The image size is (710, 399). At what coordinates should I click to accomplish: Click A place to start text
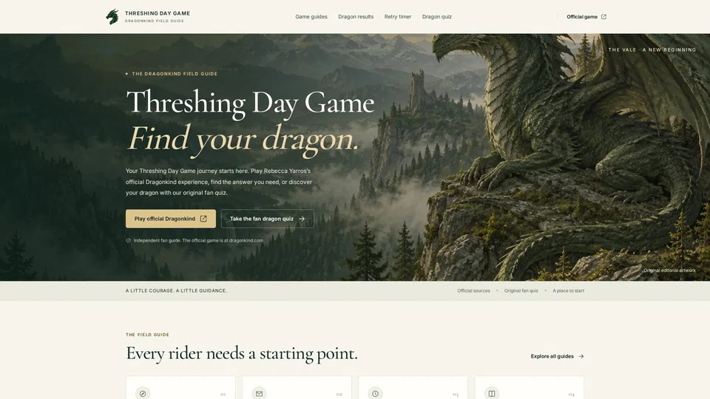(x=568, y=291)
